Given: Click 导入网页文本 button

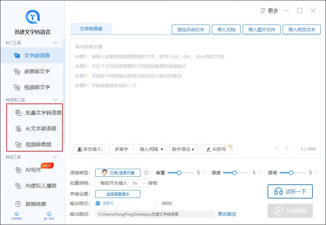Looking at the screenshot, I should coord(302,30).
